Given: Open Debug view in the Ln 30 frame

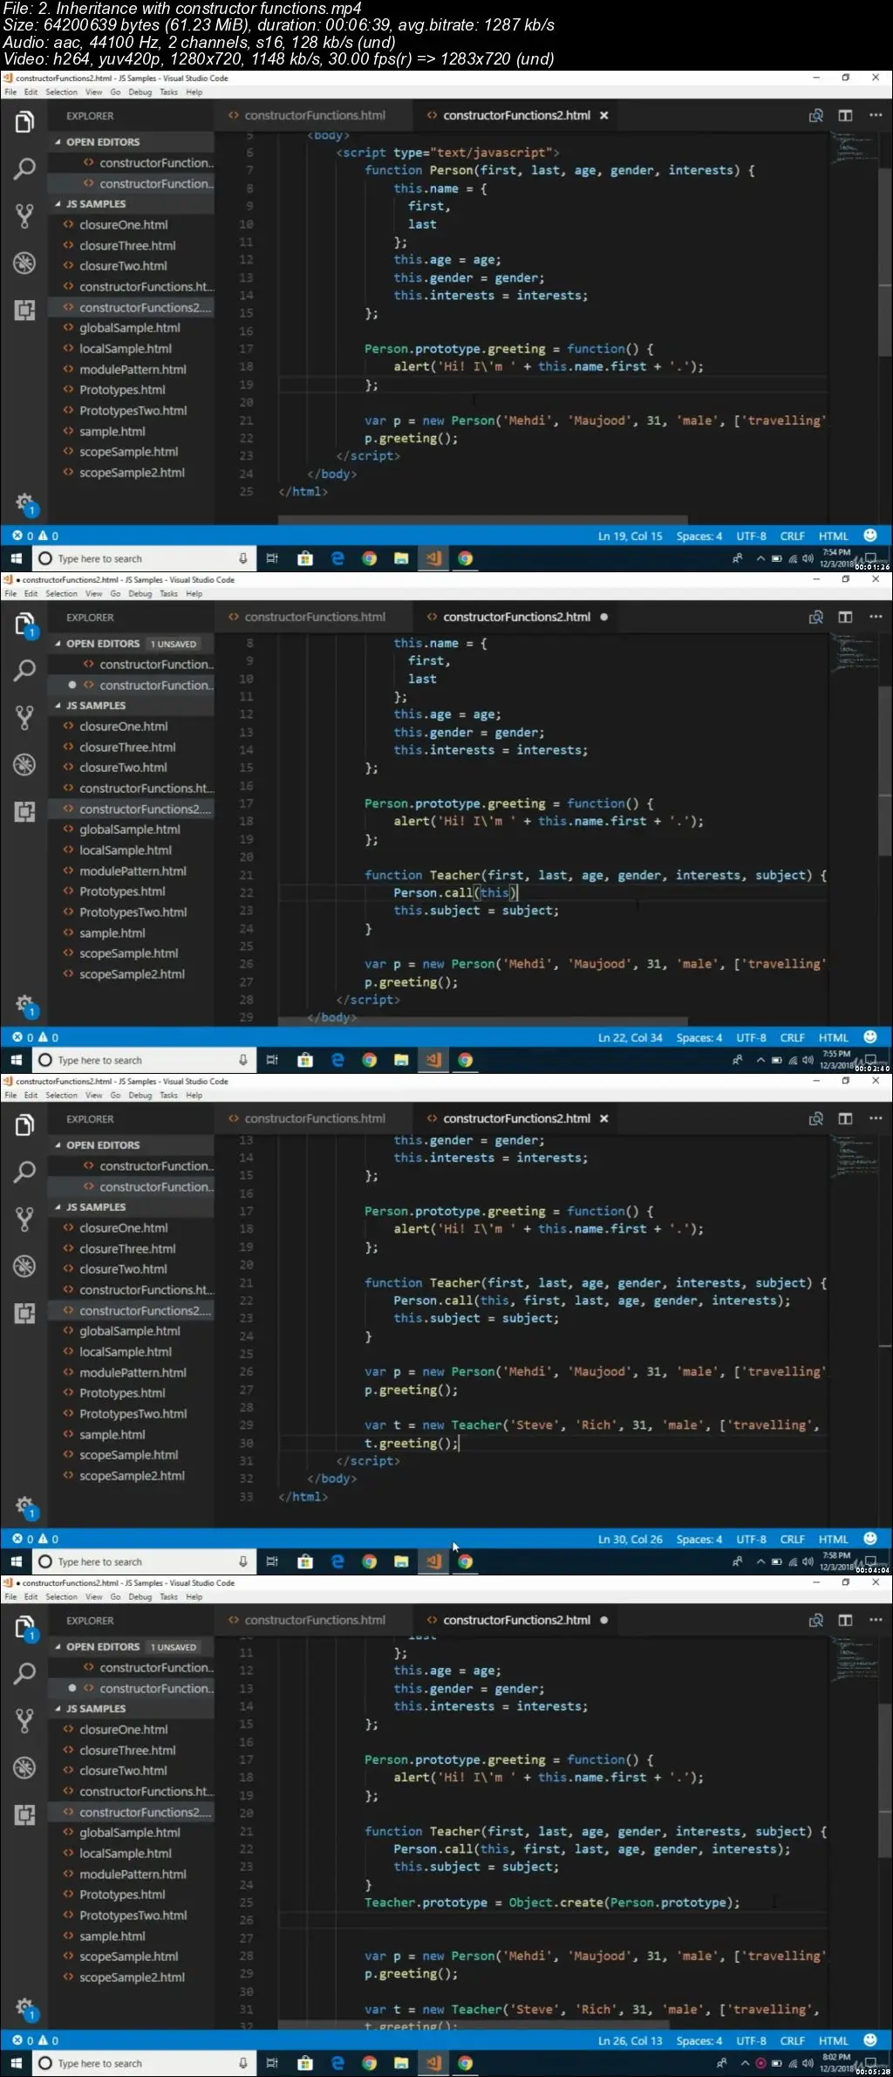Looking at the screenshot, I should (24, 1266).
